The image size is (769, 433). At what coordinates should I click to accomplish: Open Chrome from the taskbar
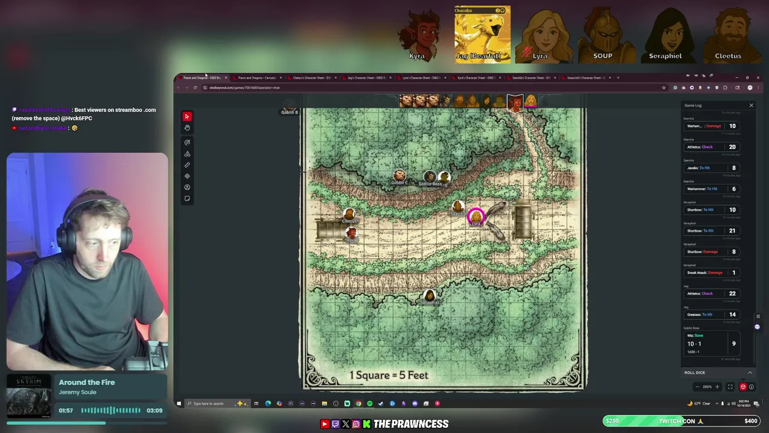358,404
